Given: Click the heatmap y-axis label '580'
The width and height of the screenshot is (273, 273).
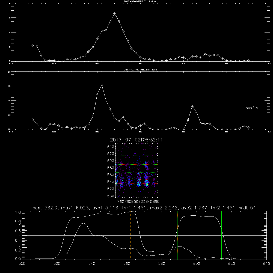Looking at the screenshot, I should tap(111, 168).
